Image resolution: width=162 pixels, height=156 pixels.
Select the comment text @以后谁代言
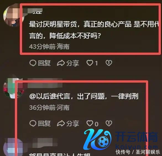(x=84, y=96)
